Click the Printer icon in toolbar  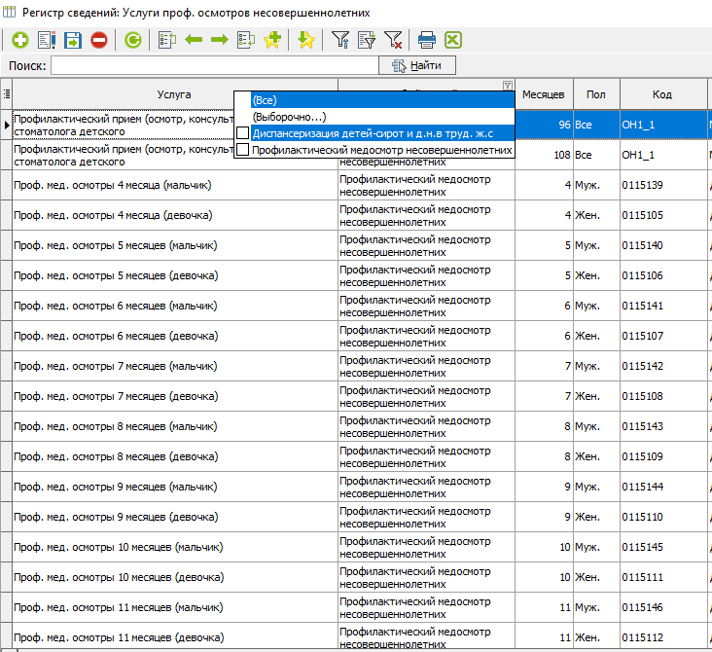[x=426, y=40]
